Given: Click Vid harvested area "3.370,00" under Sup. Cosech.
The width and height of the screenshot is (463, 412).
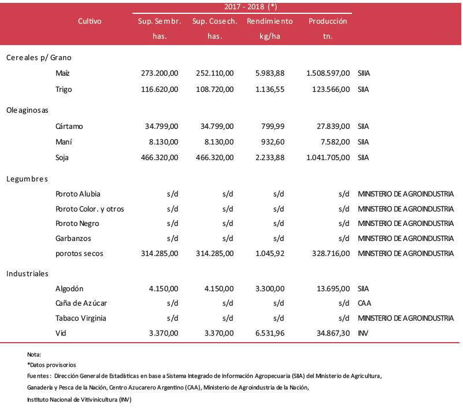Looking at the screenshot, I should [x=219, y=333].
